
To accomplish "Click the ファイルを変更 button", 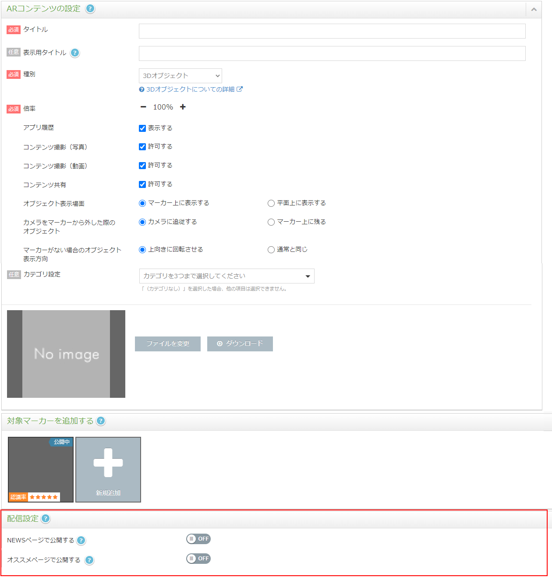I will coord(168,344).
